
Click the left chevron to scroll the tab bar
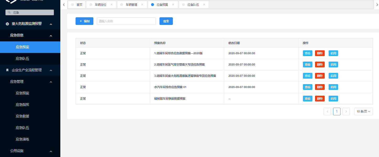[x=64, y=4]
